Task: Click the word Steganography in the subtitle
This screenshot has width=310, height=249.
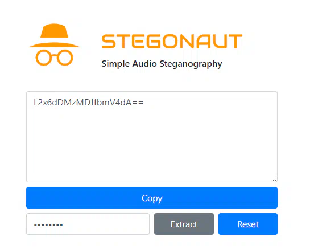Action: pyautogui.click(x=191, y=64)
